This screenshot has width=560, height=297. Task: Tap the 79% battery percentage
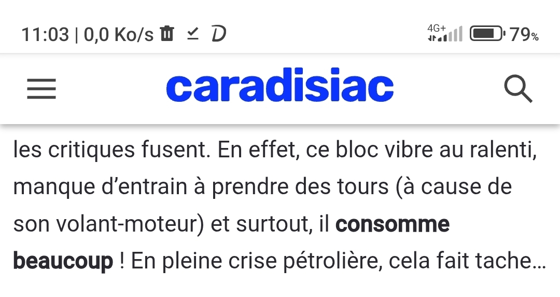click(x=524, y=35)
